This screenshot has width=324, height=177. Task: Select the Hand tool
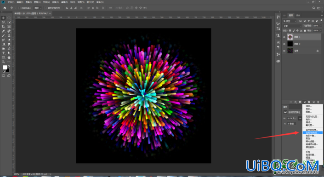tap(9, 57)
